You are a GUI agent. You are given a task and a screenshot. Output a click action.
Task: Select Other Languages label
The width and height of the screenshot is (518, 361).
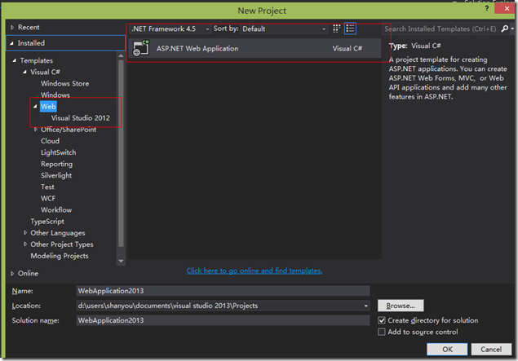click(58, 233)
